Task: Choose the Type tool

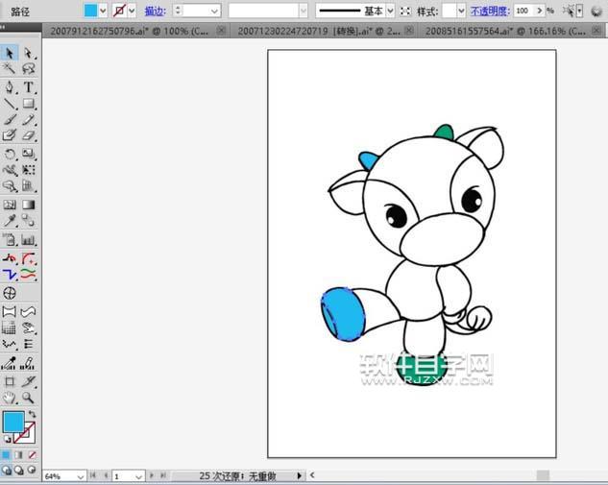Action: tap(29, 86)
